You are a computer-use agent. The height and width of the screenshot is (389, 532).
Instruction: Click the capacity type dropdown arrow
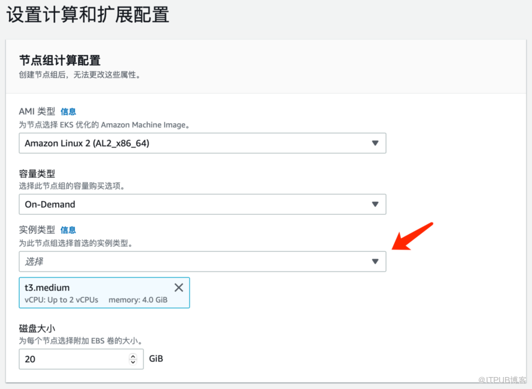coord(375,204)
